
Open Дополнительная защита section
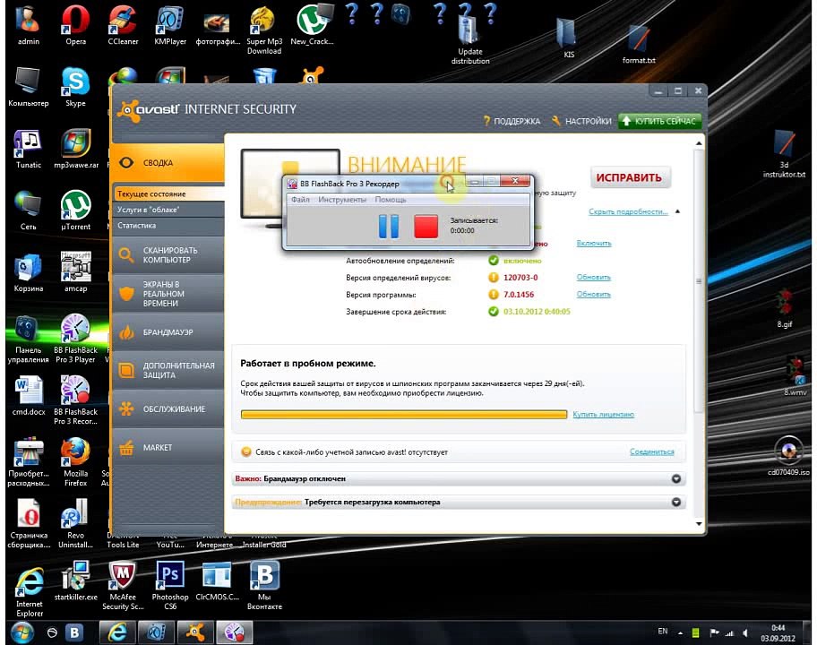pyautogui.click(x=168, y=371)
